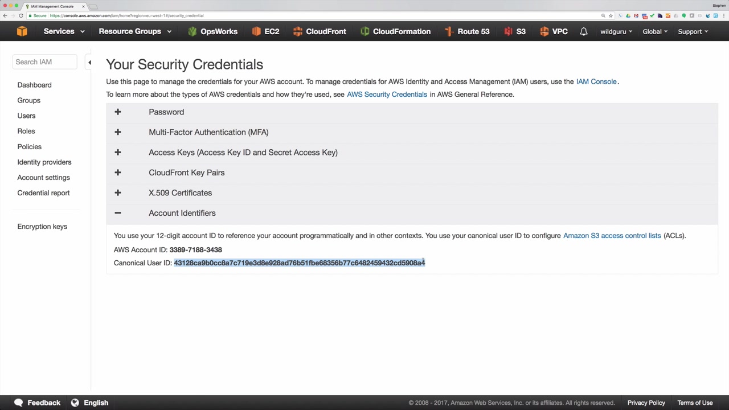
Task: Go to Users in the sidebar
Action: coord(26,116)
